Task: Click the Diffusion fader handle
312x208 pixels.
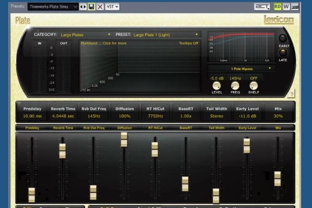Action: click(x=124, y=139)
